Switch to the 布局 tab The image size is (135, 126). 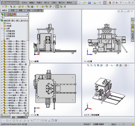13,10
